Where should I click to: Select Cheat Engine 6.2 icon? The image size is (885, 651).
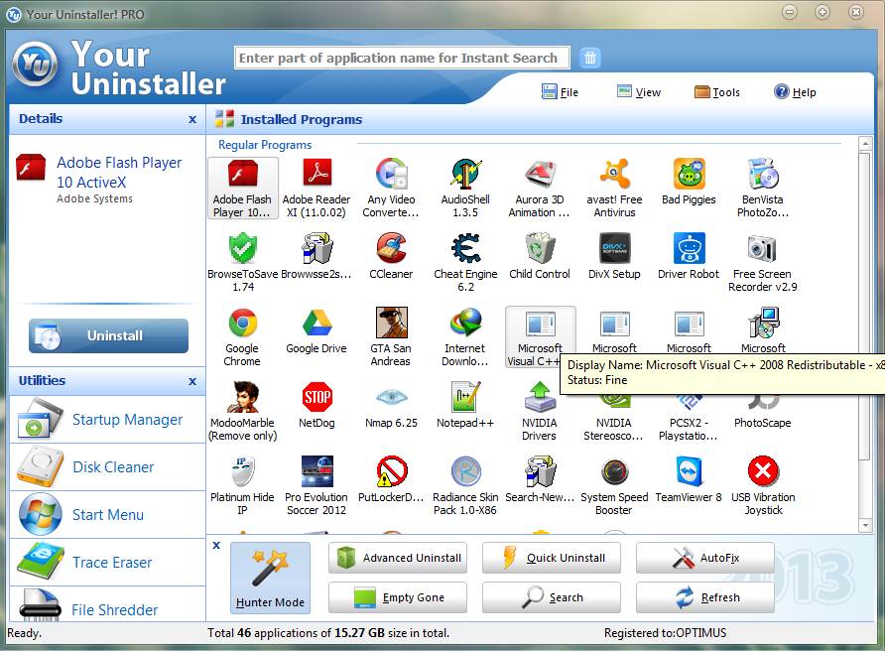465,248
